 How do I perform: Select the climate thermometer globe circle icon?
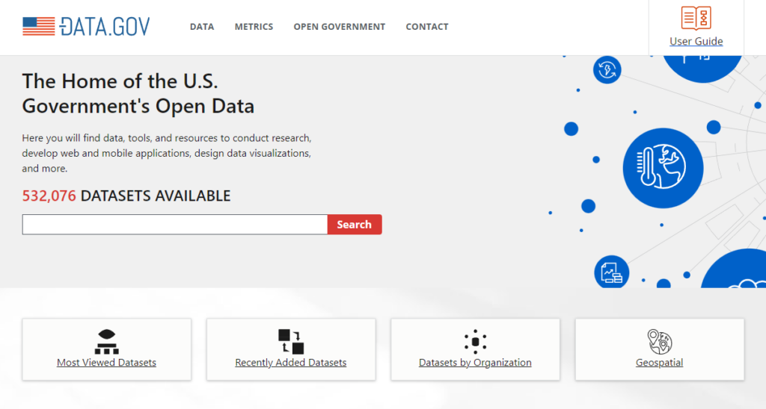[663, 168]
